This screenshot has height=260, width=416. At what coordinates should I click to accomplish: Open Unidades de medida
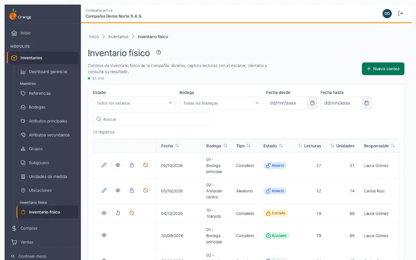pos(47,176)
